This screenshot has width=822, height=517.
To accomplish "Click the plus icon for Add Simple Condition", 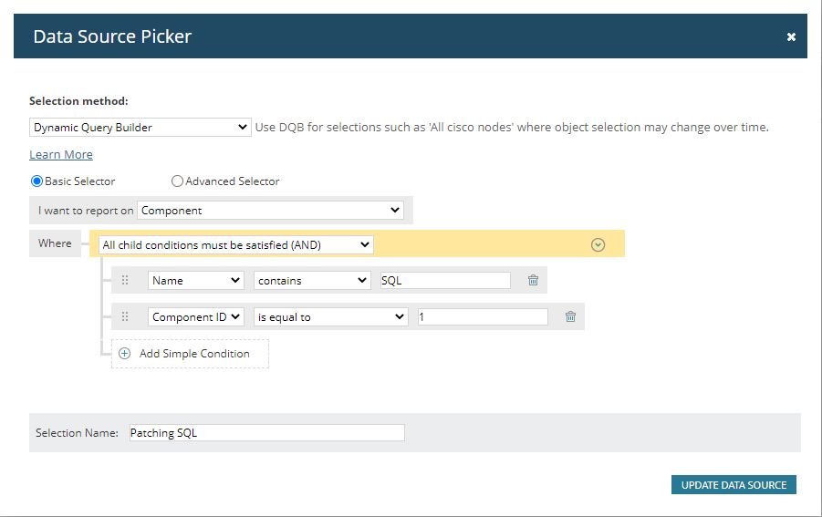I will tap(125, 354).
